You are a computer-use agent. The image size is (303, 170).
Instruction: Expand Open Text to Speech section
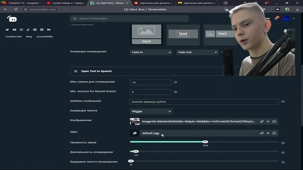(146, 71)
